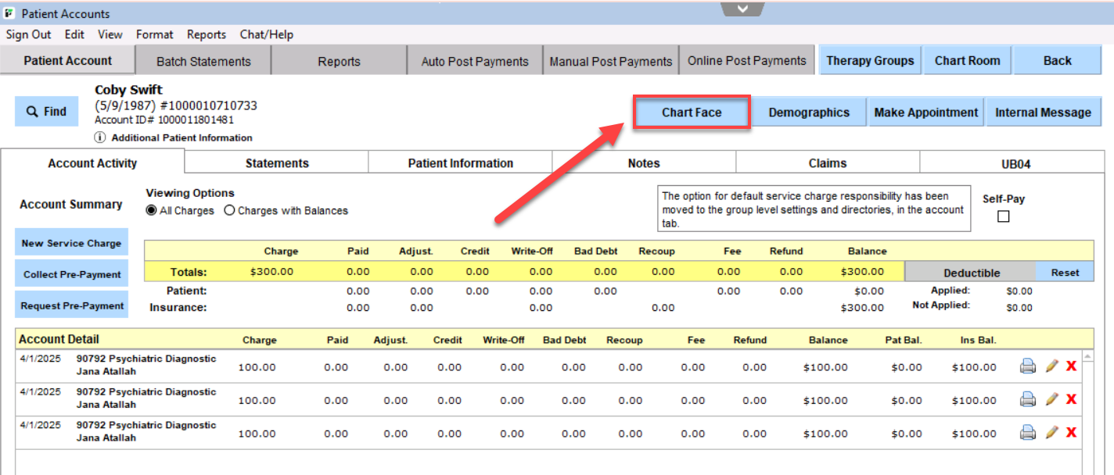Click pencil edit icon on first charge row
The width and height of the screenshot is (1114, 475).
point(1051,366)
